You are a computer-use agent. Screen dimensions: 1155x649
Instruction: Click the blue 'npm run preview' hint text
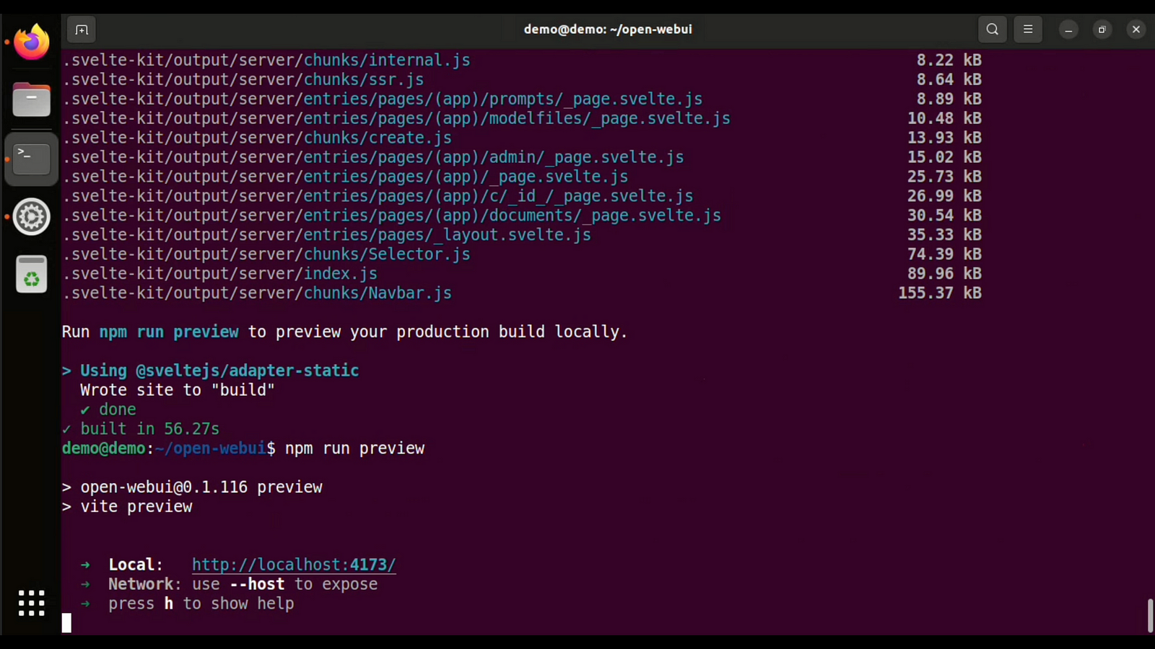(x=169, y=332)
